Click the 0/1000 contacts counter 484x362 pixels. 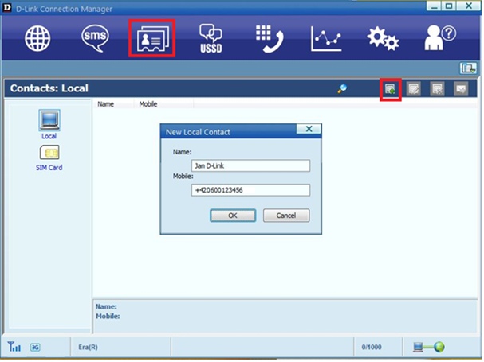coord(372,347)
